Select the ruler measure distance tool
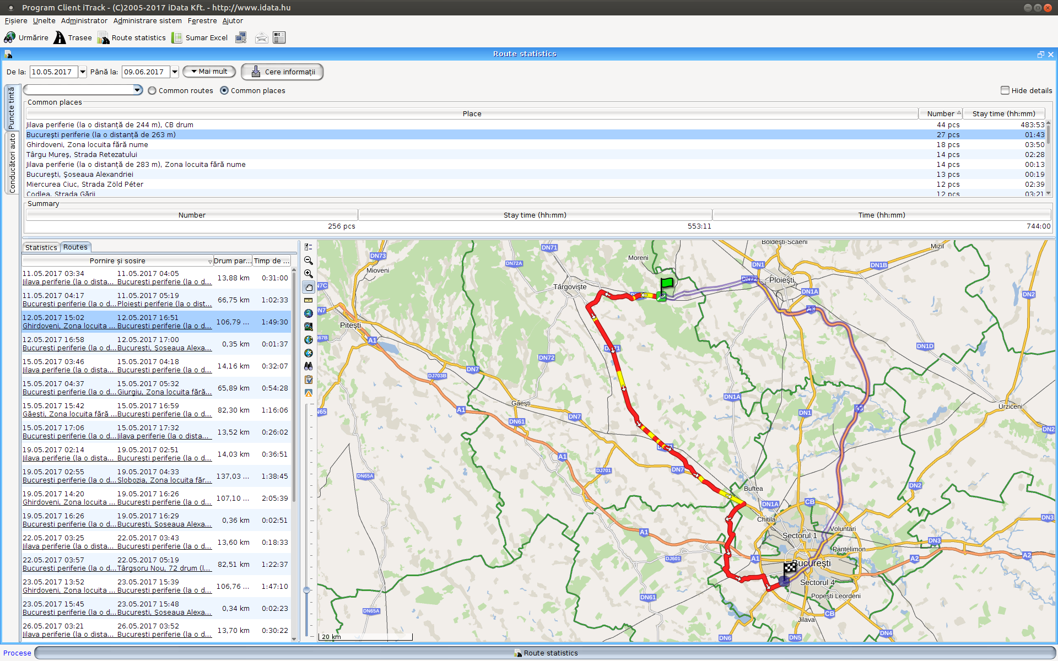This screenshot has height=661, width=1058. click(309, 300)
